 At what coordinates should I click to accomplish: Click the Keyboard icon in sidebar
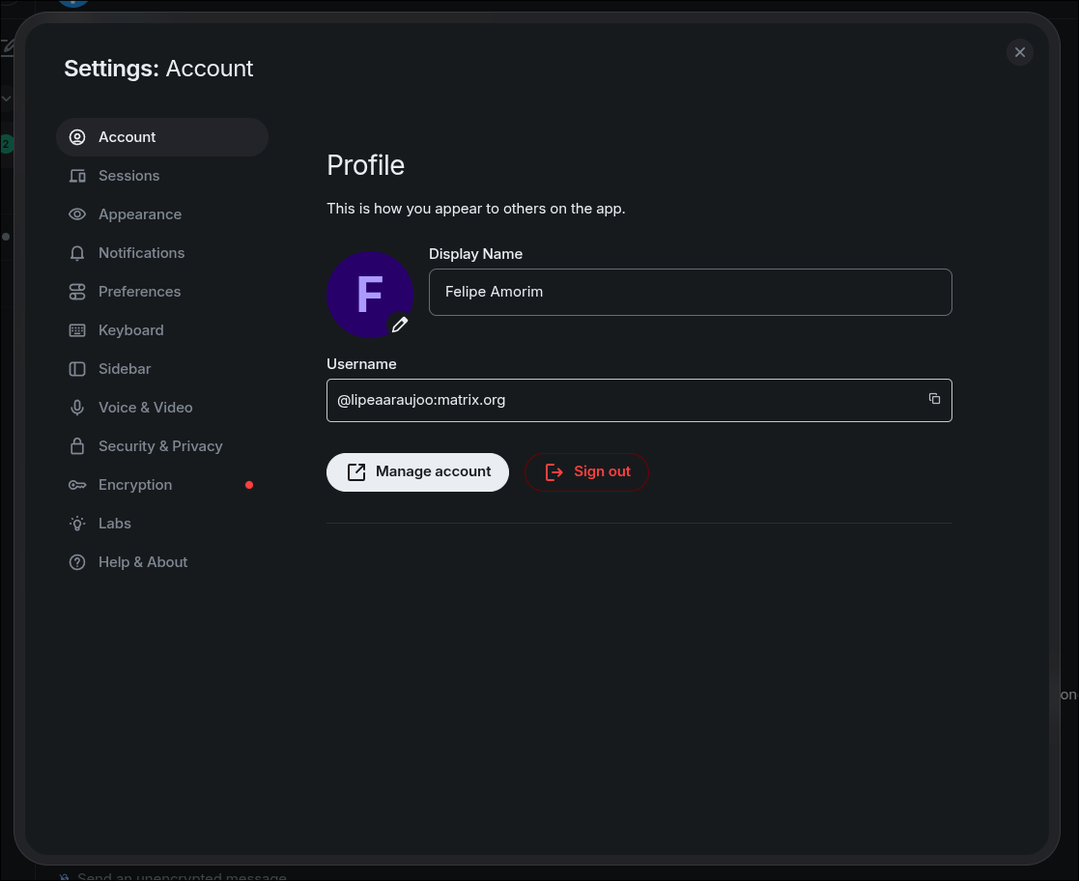[77, 330]
